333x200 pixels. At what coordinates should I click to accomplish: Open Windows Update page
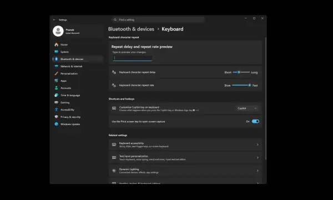coord(78,124)
